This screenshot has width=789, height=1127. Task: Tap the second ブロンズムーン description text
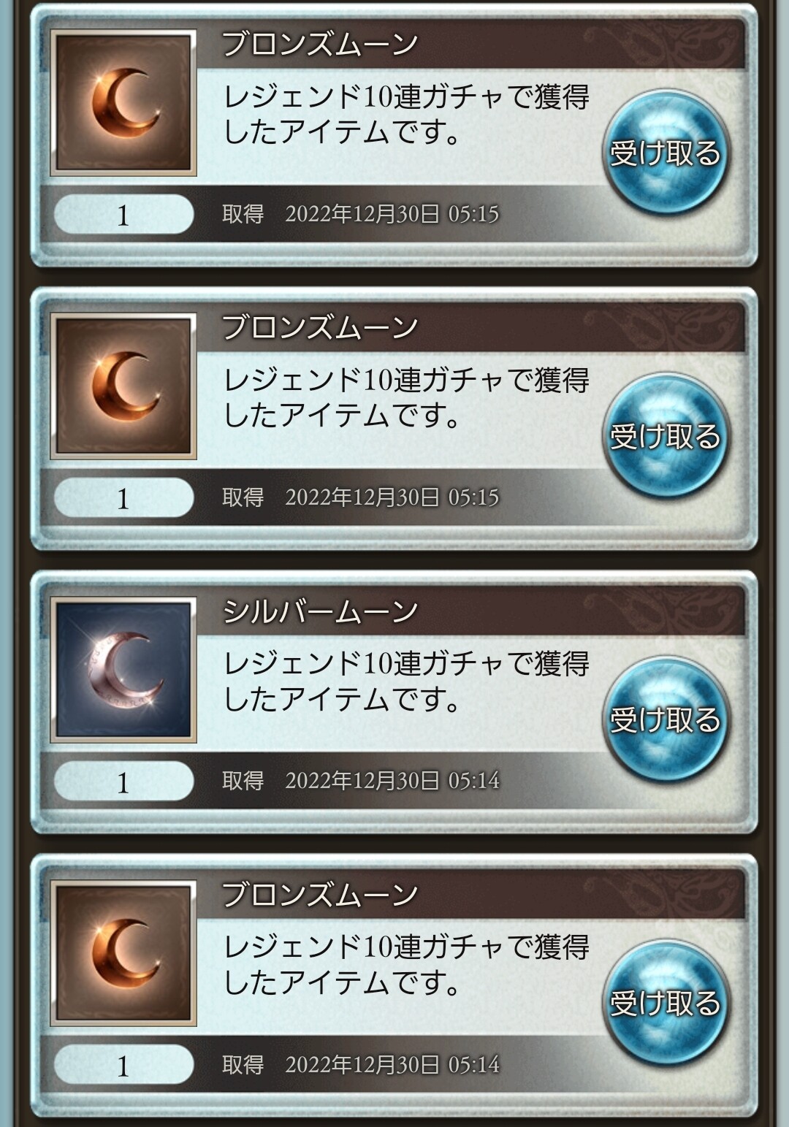pyautogui.click(x=406, y=398)
